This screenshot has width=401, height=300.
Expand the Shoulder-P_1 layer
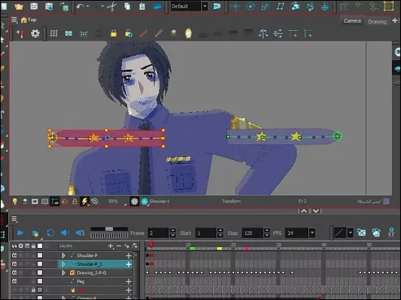[x=63, y=264]
